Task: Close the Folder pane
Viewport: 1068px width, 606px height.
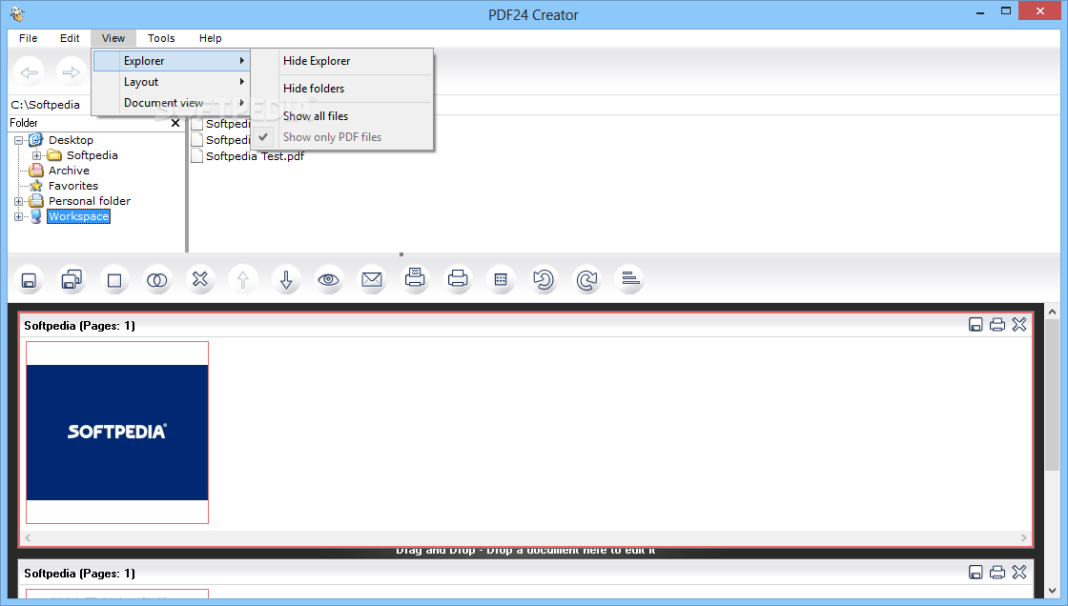Action: pos(175,123)
